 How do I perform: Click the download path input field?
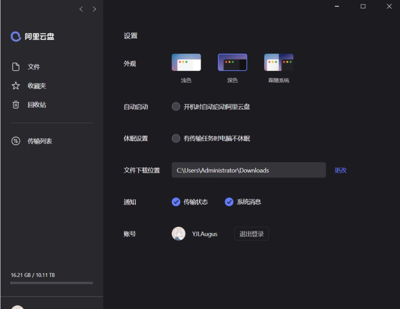249,170
